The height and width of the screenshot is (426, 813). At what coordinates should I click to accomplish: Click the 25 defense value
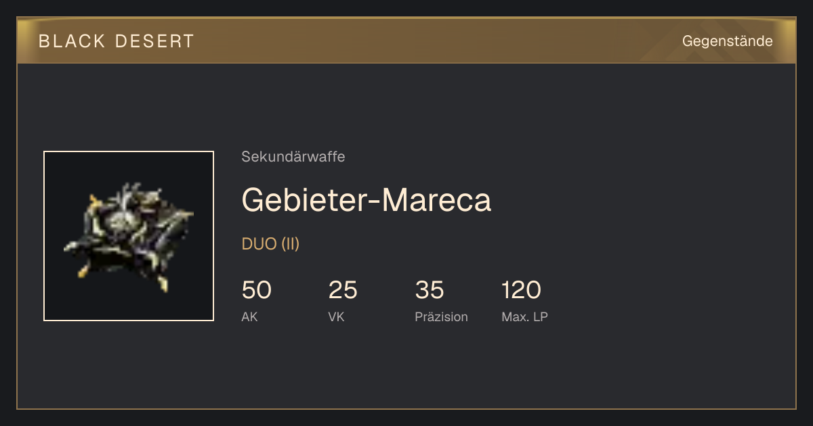point(343,290)
